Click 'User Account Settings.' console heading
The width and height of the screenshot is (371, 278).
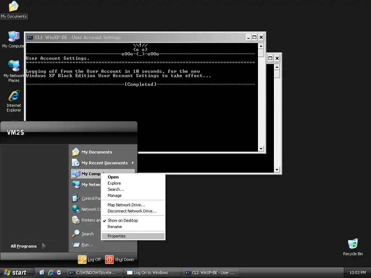(x=58, y=58)
